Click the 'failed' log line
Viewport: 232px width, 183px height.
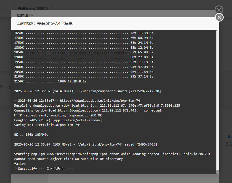[20, 164]
